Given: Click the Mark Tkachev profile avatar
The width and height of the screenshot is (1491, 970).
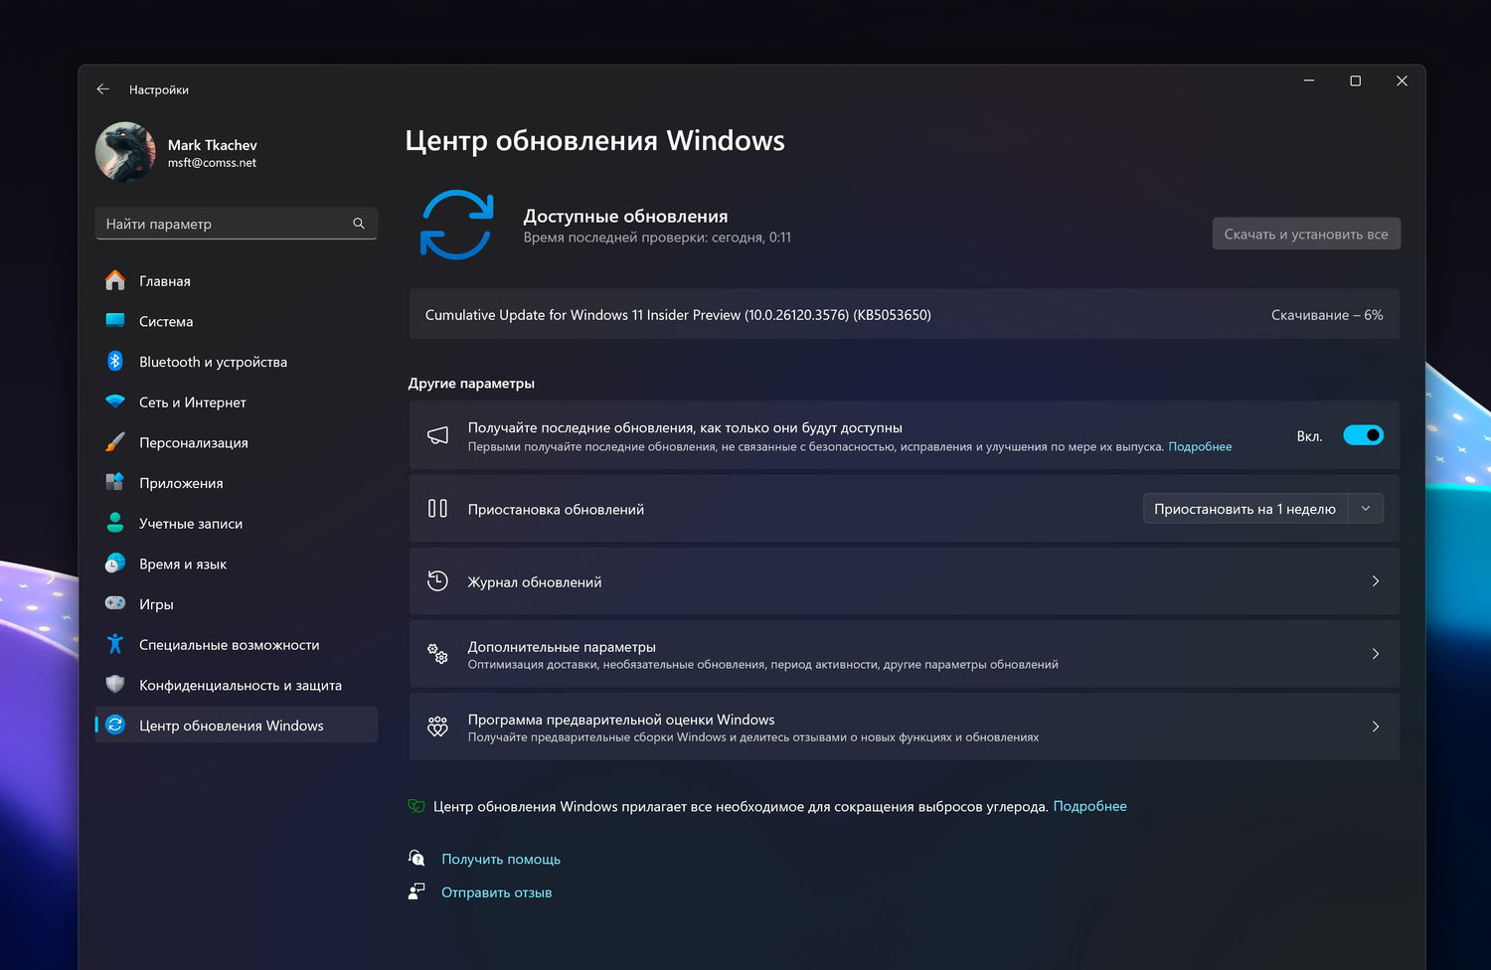Looking at the screenshot, I should [125, 152].
